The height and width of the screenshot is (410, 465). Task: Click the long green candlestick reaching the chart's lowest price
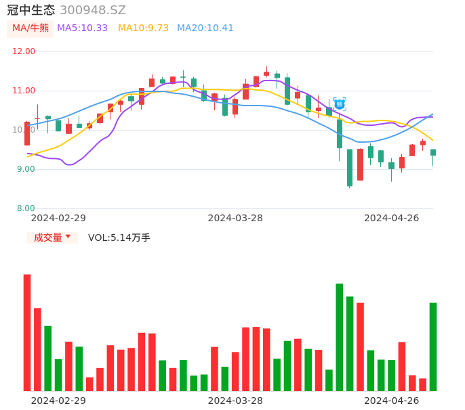tap(350, 167)
